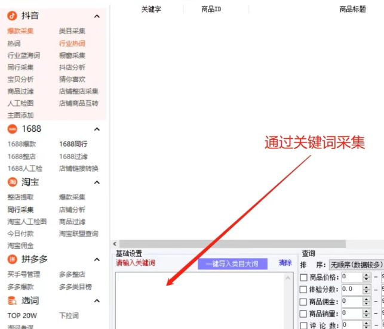Collapse the 淘宝 section chevron
The height and width of the screenshot is (329, 384).
coord(97,182)
